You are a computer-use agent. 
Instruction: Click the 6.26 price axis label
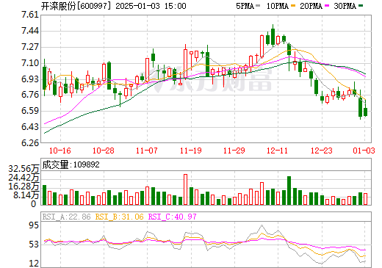[x=30, y=142]
